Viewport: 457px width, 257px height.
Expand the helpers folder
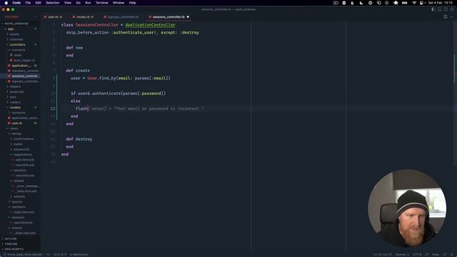tap(15, 86)
